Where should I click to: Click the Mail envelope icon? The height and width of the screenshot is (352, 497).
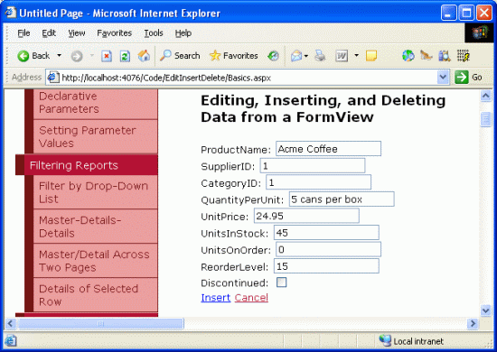(x=296, y=56)
